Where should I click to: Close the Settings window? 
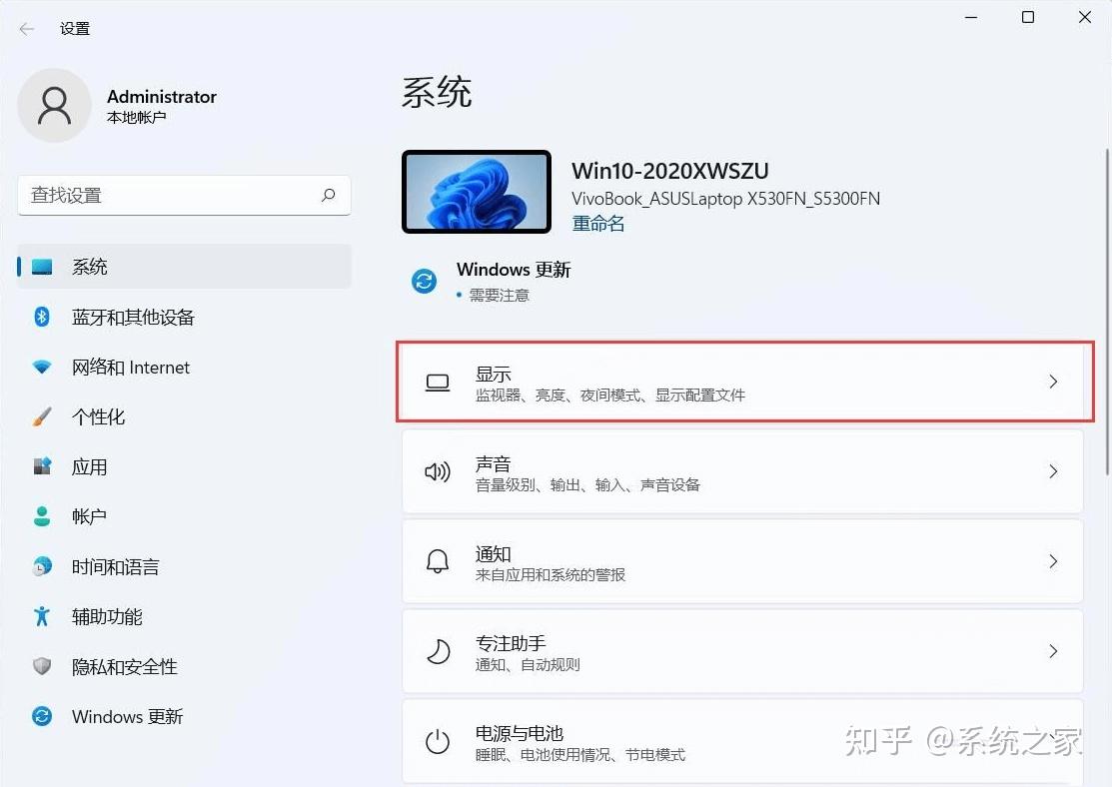[1084, 17]
